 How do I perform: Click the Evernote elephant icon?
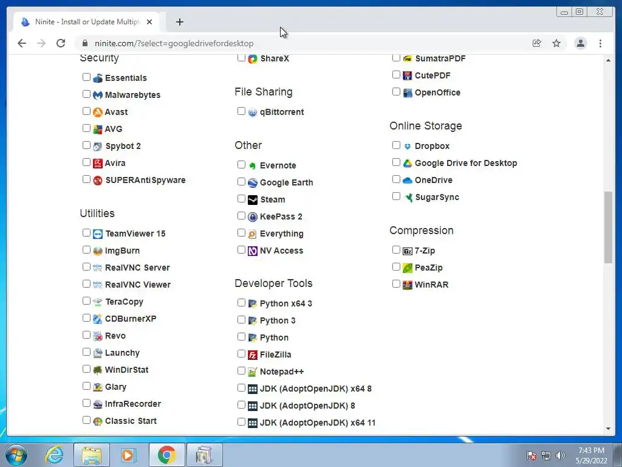point(253,165)
